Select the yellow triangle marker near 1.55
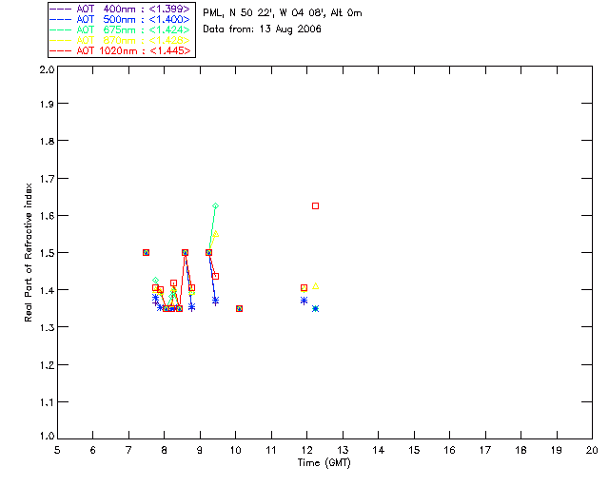Image resolution: width=609 pixels, height=487 pixels. [216, 234]
